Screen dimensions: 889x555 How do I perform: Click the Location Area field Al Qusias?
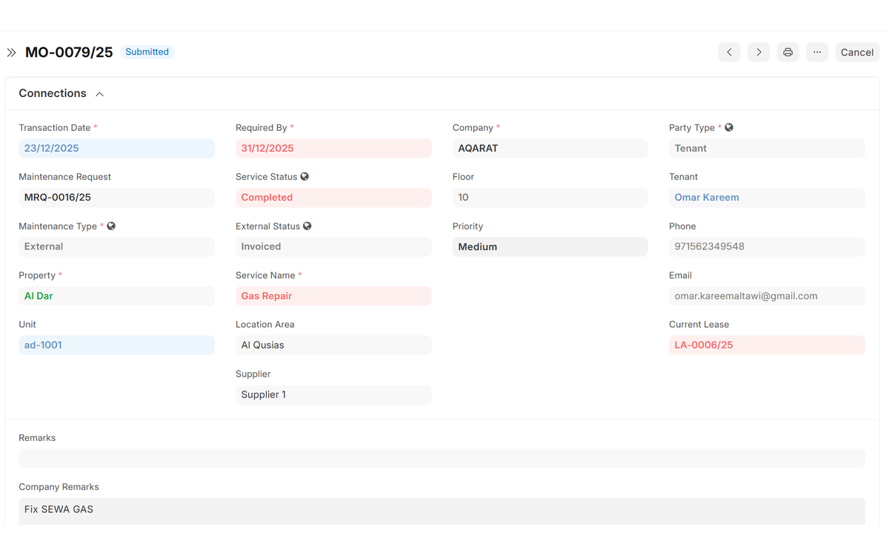(x=333, y=345)
